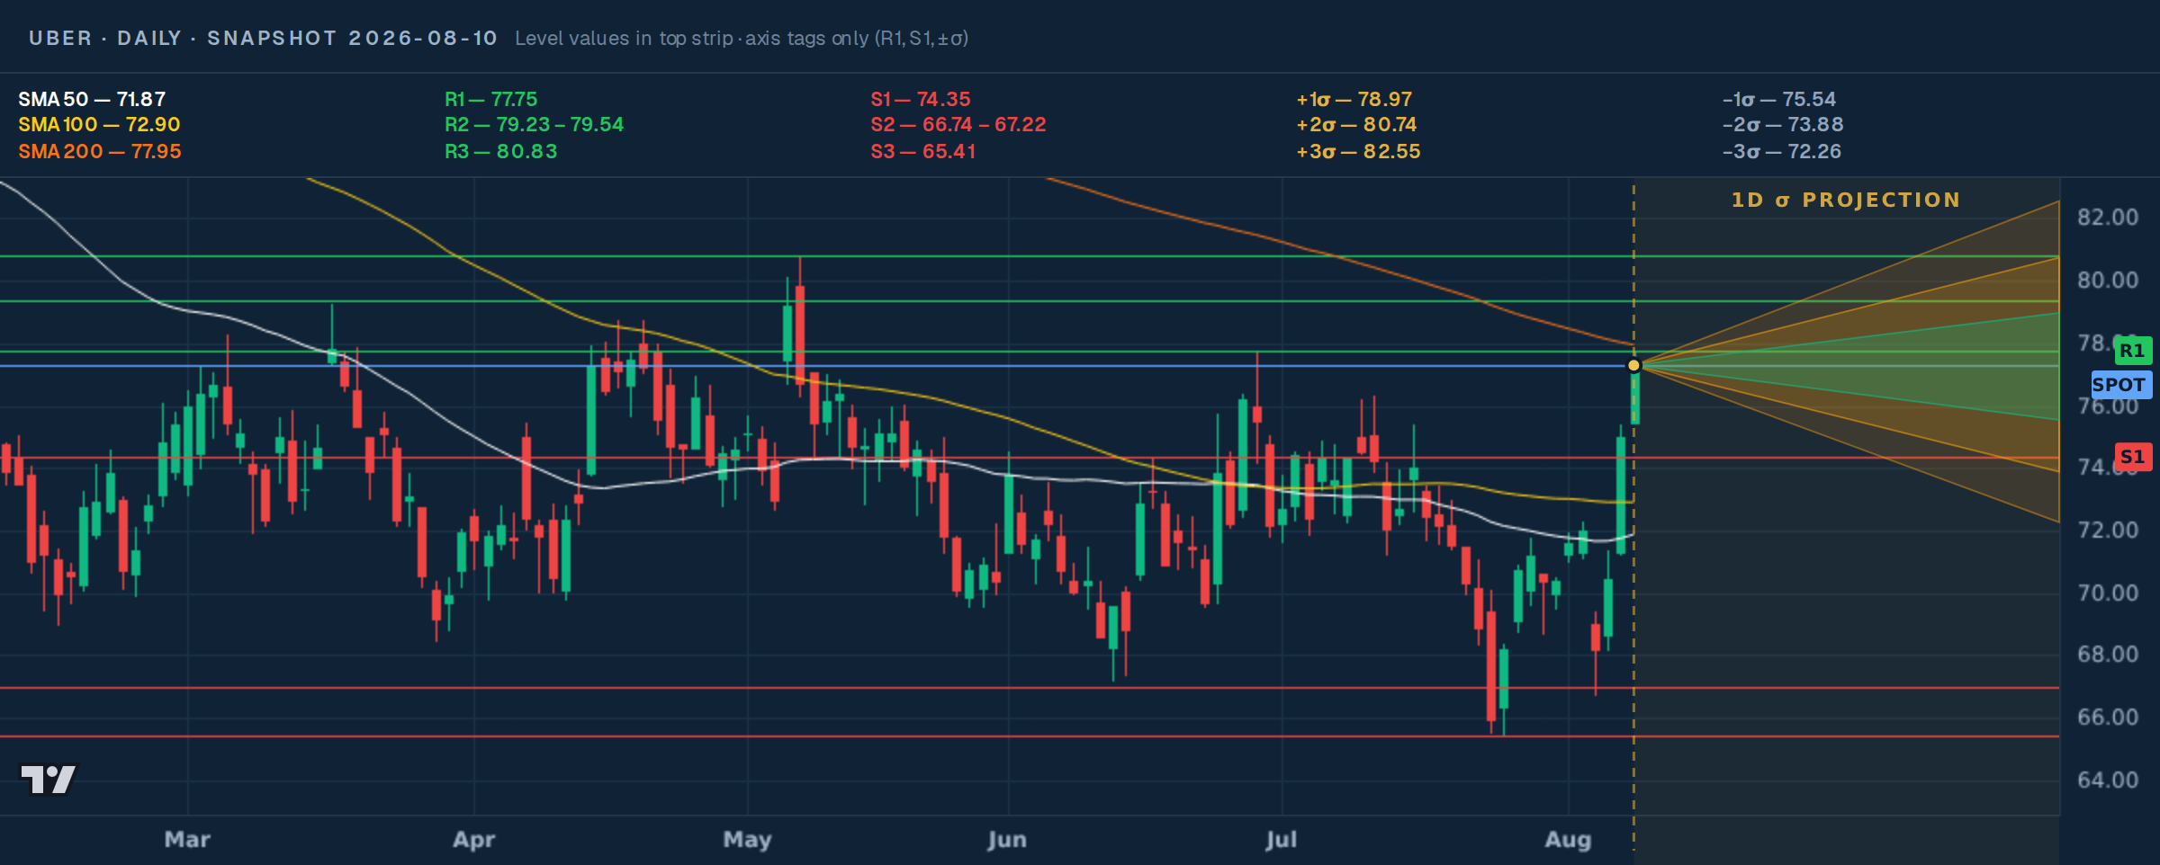The height and width of the screenshot is (865, 2160).
Task: Click the R3 — 80.83 level label
Action: [x=500, y=151]
